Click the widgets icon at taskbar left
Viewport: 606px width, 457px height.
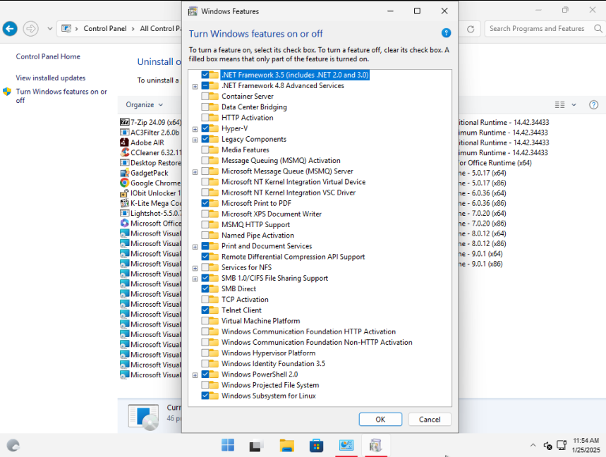tap(13, 446)
